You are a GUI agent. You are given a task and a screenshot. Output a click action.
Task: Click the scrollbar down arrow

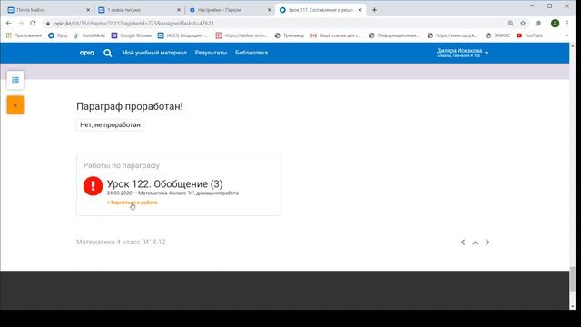click(573, 307)
